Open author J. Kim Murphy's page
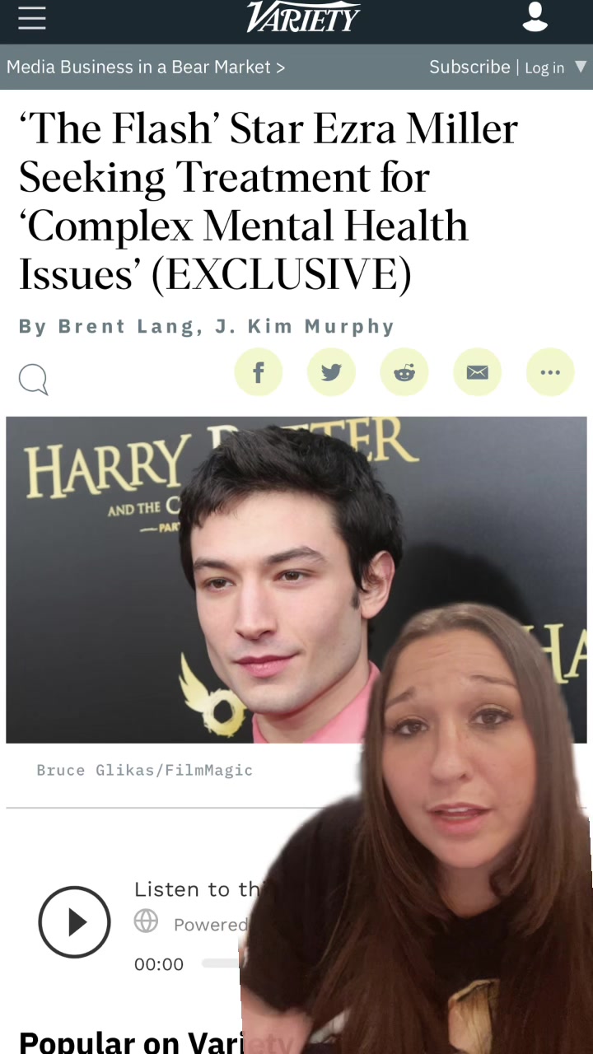The image size is (593, 1054). pyautogui.click(x=305, y=326)
